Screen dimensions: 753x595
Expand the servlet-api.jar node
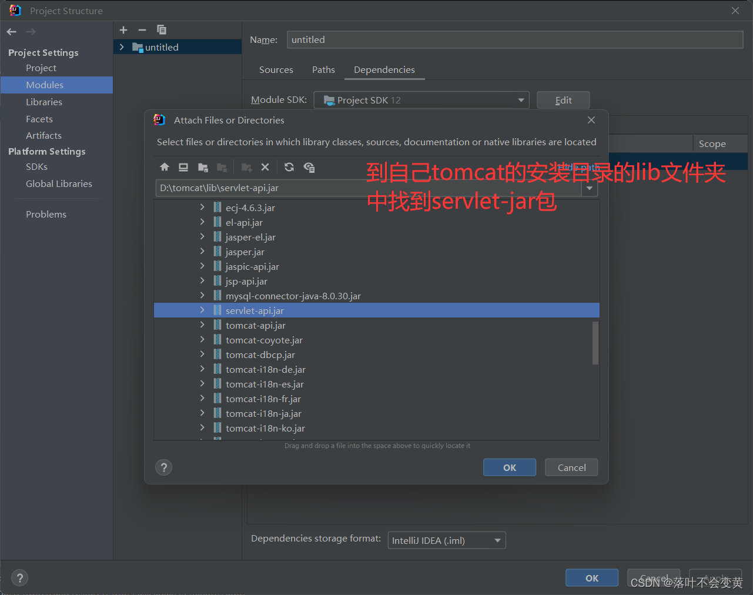pos(202,310)
